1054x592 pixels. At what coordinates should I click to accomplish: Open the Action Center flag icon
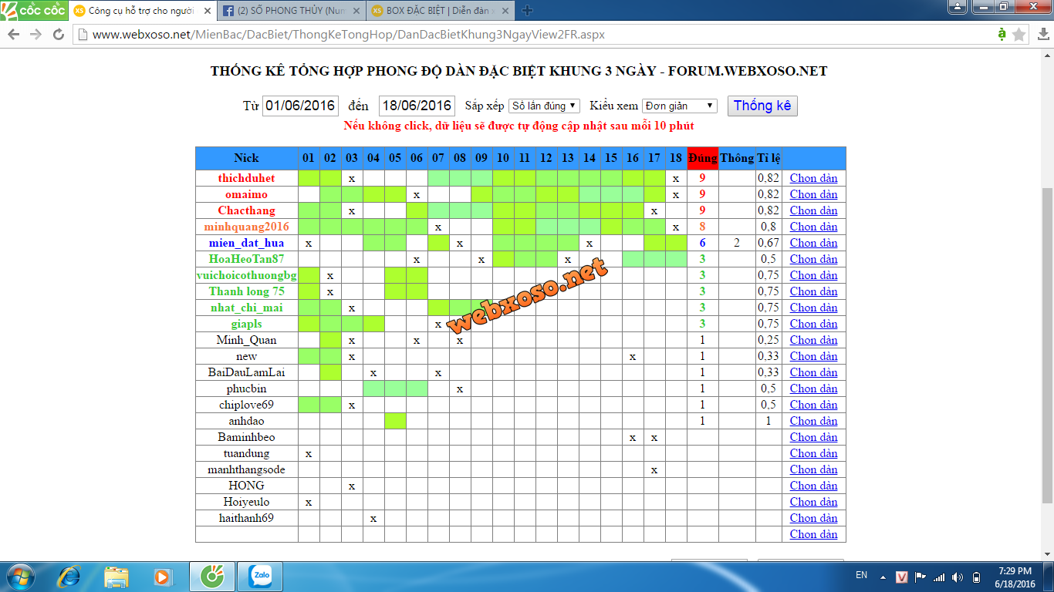[921, 577]
